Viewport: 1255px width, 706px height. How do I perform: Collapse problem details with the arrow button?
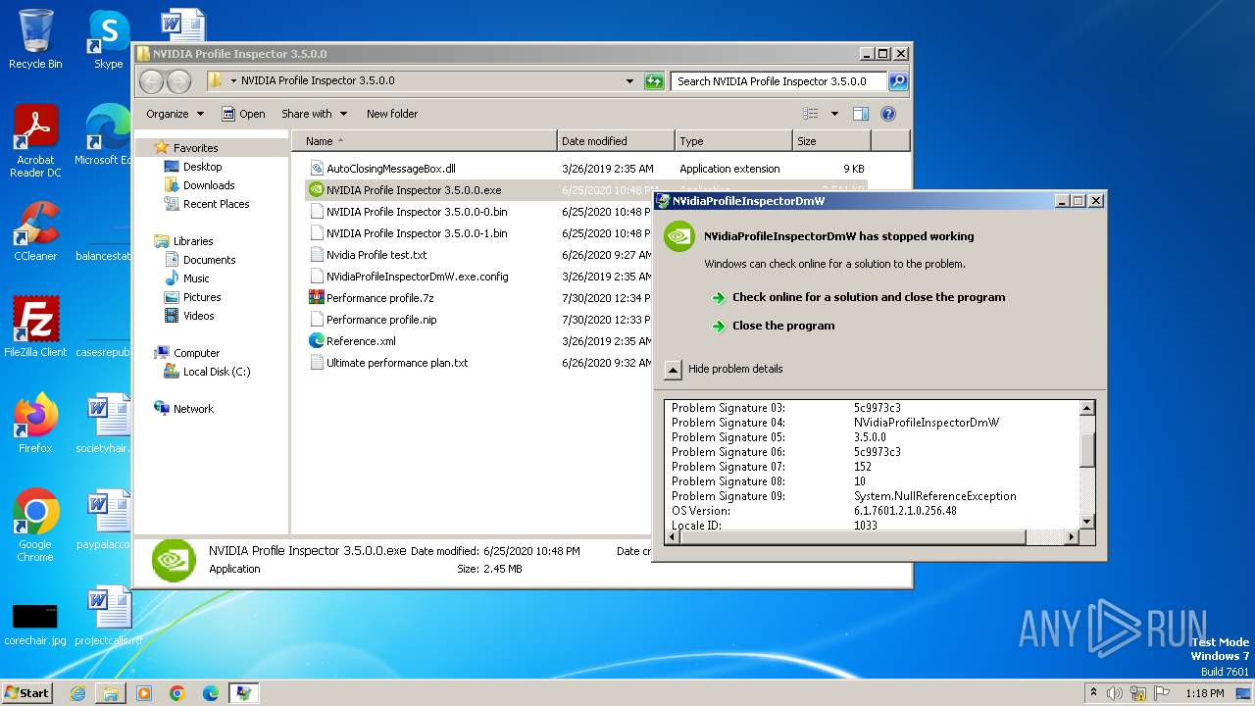(x=673, y=370)
